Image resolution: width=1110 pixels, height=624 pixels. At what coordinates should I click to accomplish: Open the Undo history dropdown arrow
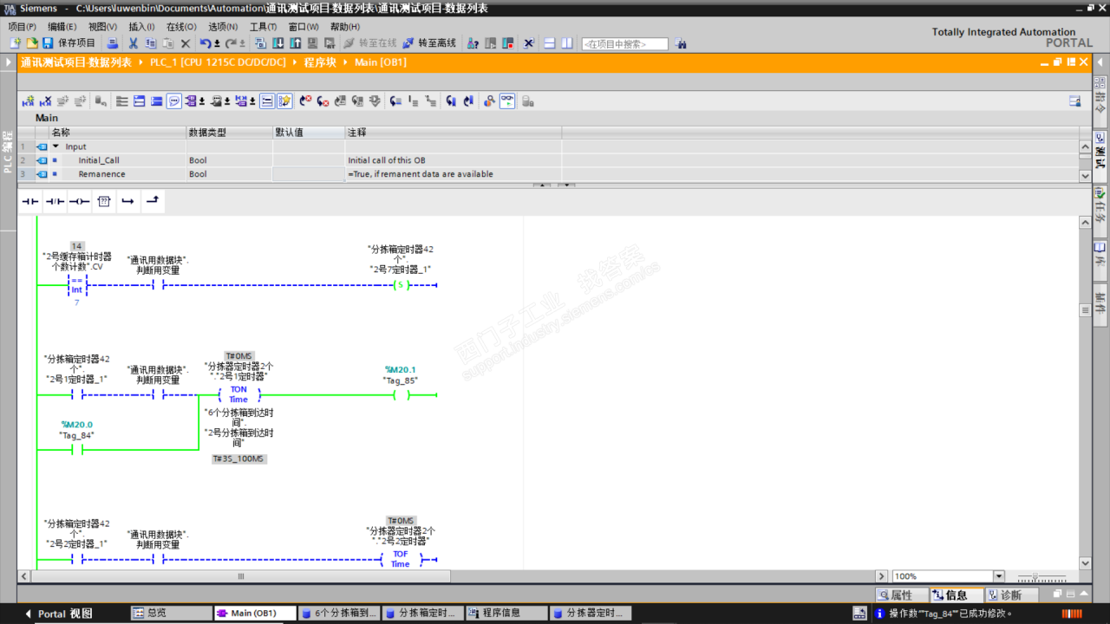(216, 43)
